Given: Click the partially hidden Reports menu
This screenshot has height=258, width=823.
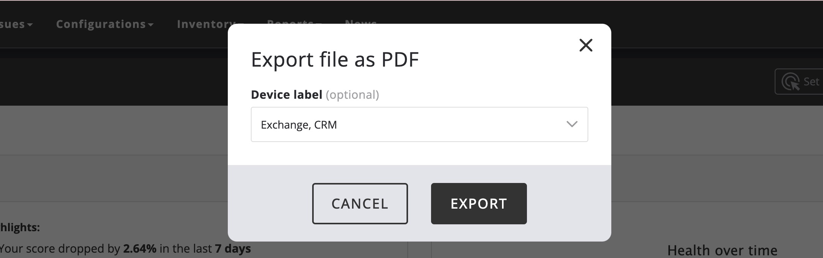Looking at the screenshot, I should 290,22.
